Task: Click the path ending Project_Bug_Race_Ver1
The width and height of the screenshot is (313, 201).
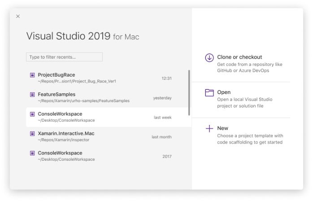Action: point(77,81)
